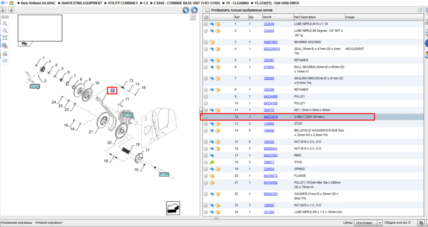Screen dimensions: 428x227
Task: Open the 'CS640 - COMBINE BASE UNIT' breadcrumb
Action: pyautogui.click(x=186, y=3)
